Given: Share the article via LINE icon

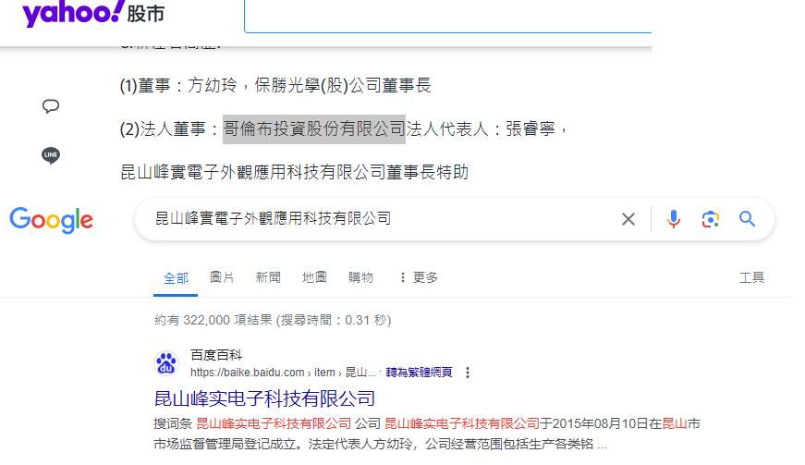Looking at the screenshot, I should click(x=51, y=155).
